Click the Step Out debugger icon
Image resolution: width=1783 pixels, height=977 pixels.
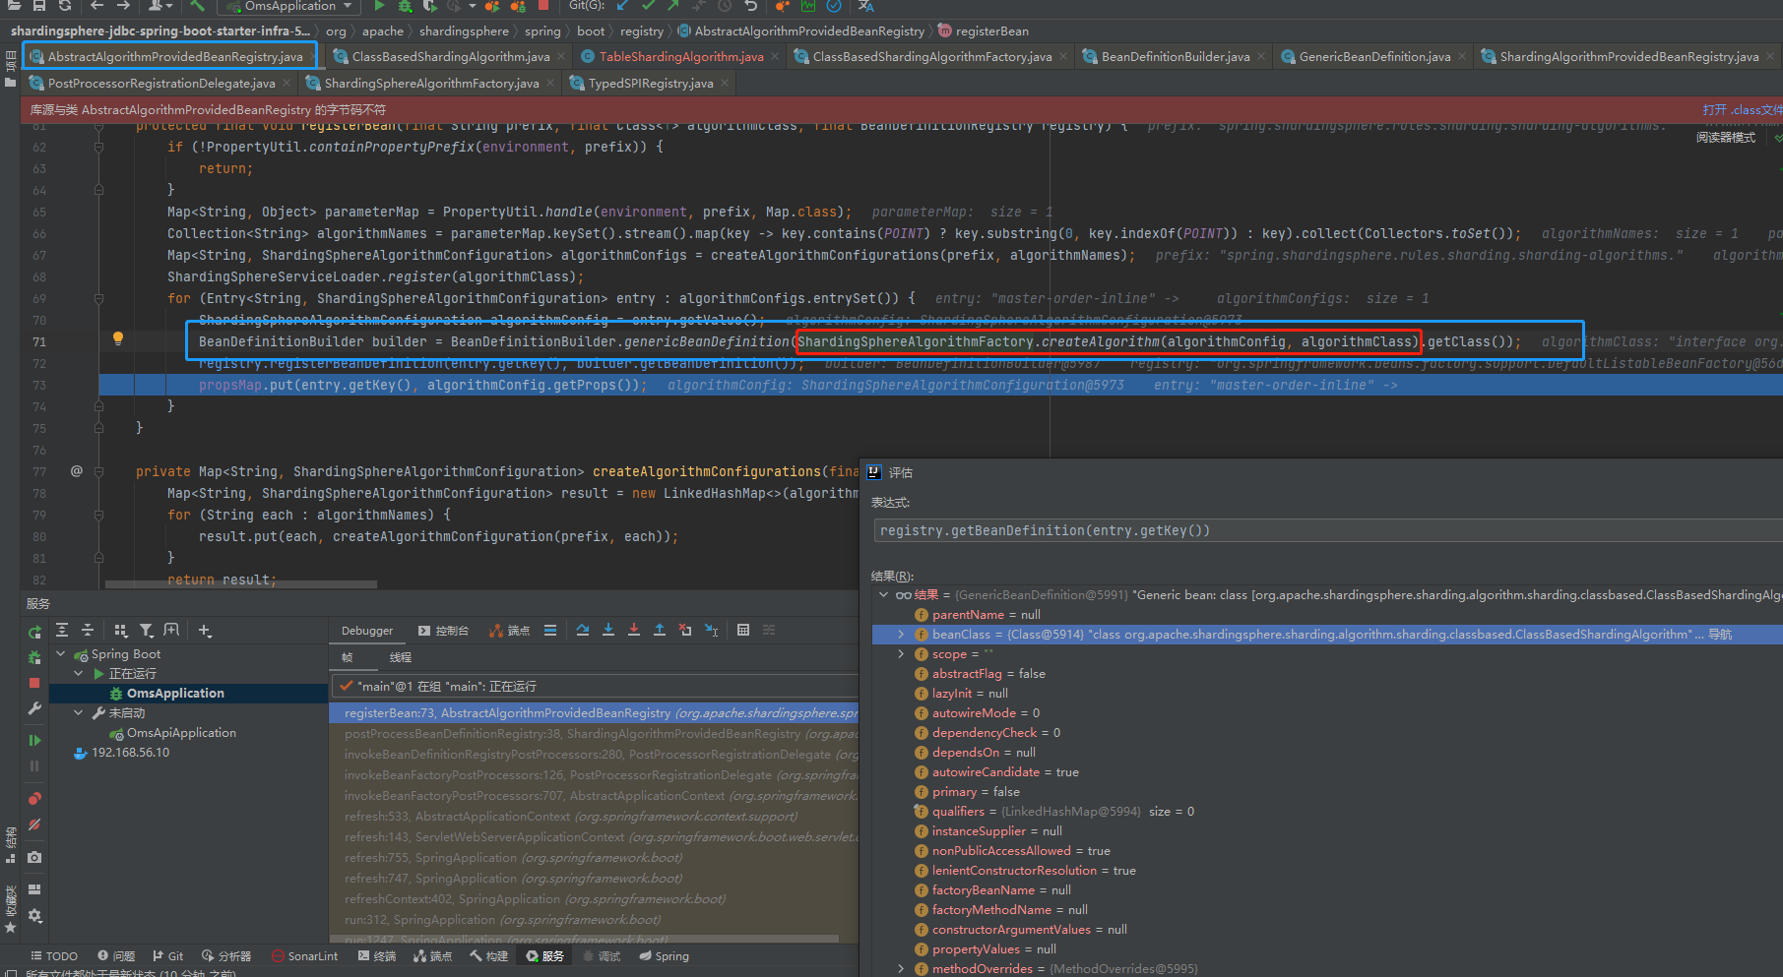pyautogui.click(x=660, y=631)
